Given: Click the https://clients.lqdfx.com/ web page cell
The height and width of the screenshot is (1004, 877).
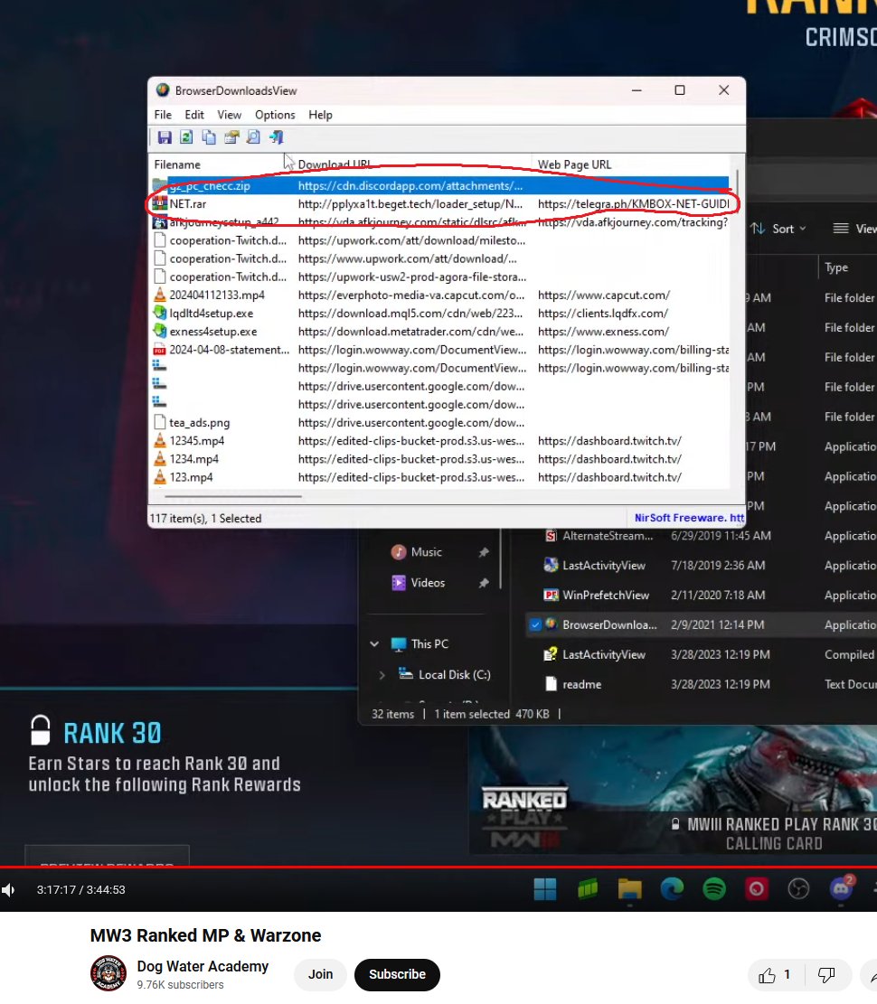Looking at the screenshot, I should click(x=603, y=313).
